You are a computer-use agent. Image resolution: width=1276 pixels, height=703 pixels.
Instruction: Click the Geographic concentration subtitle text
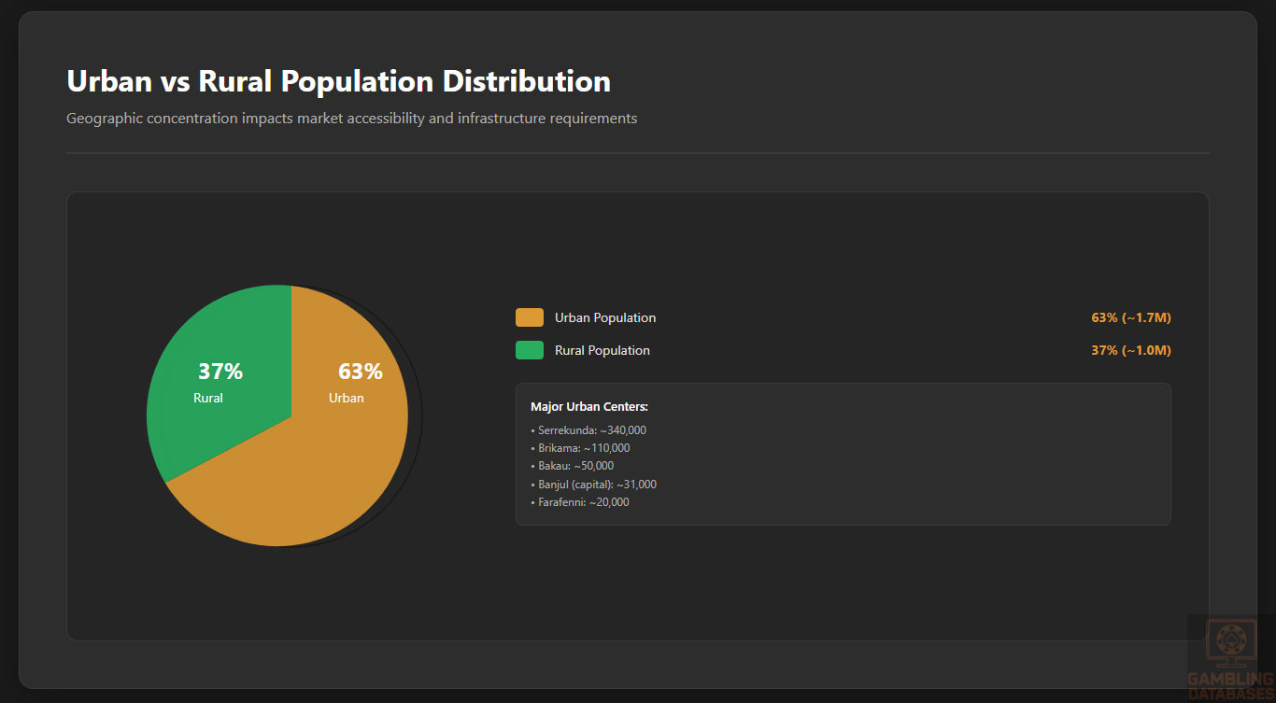click(351, 119)
